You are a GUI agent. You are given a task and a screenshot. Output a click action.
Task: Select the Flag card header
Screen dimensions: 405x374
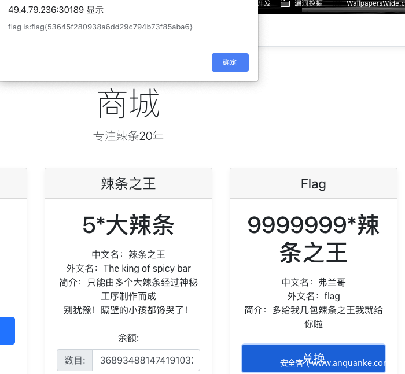pyautogui.click(x=313, y=184)
